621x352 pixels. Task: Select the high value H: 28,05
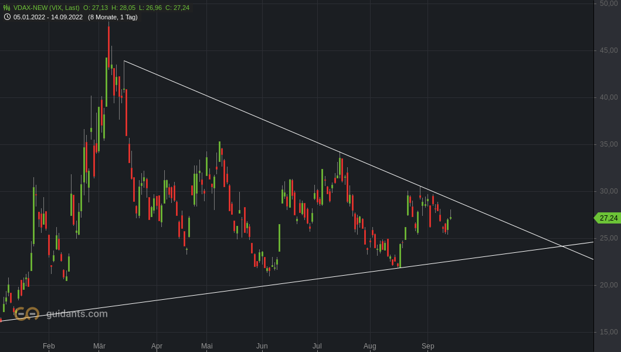[x=124, y=8]
